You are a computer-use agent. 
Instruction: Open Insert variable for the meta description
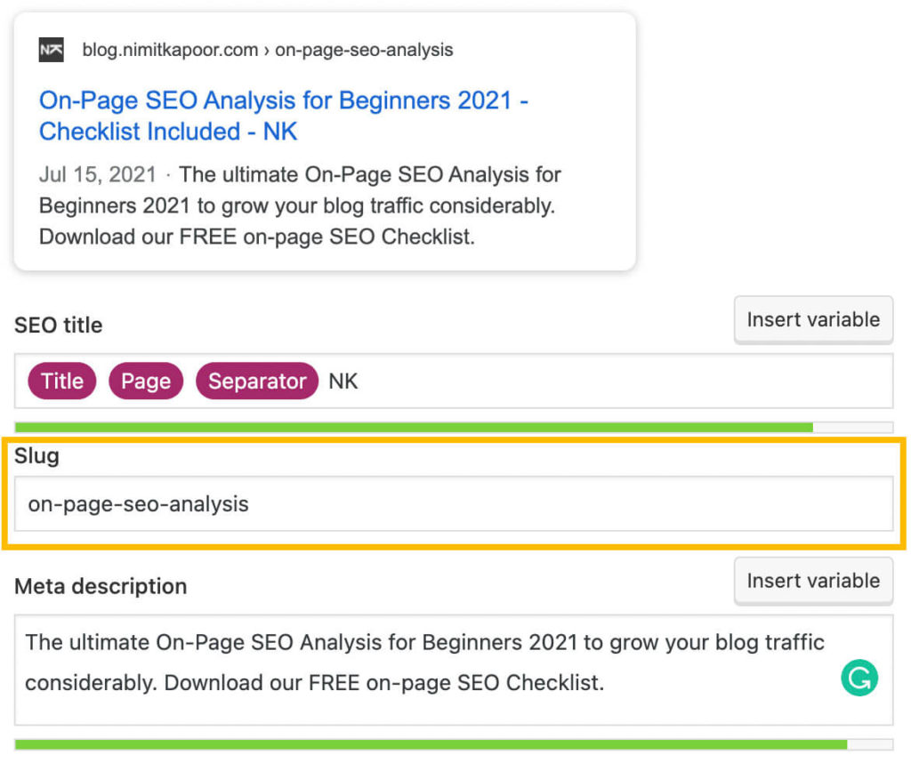pyautogui.click(x=812, y=581)
